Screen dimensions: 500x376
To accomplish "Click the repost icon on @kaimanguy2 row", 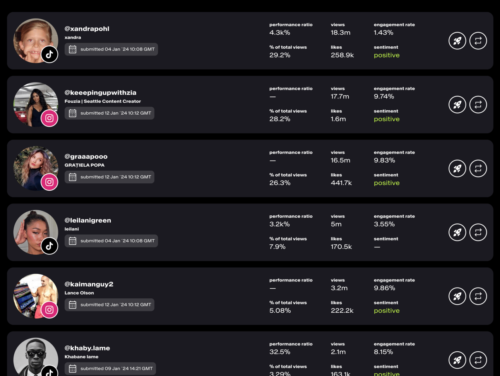I will click(478, 296).
